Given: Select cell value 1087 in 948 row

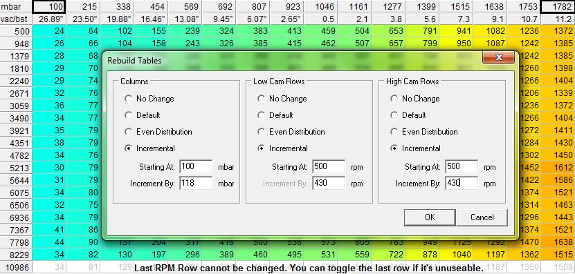Looking at the screenshot, I should tap(491, 43).
